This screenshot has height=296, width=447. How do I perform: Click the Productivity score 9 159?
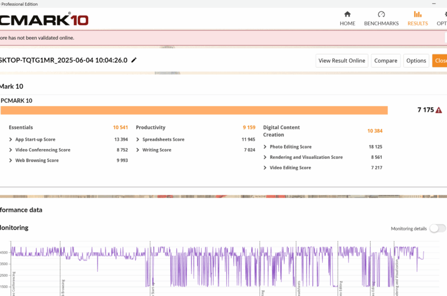click(249, 127)
